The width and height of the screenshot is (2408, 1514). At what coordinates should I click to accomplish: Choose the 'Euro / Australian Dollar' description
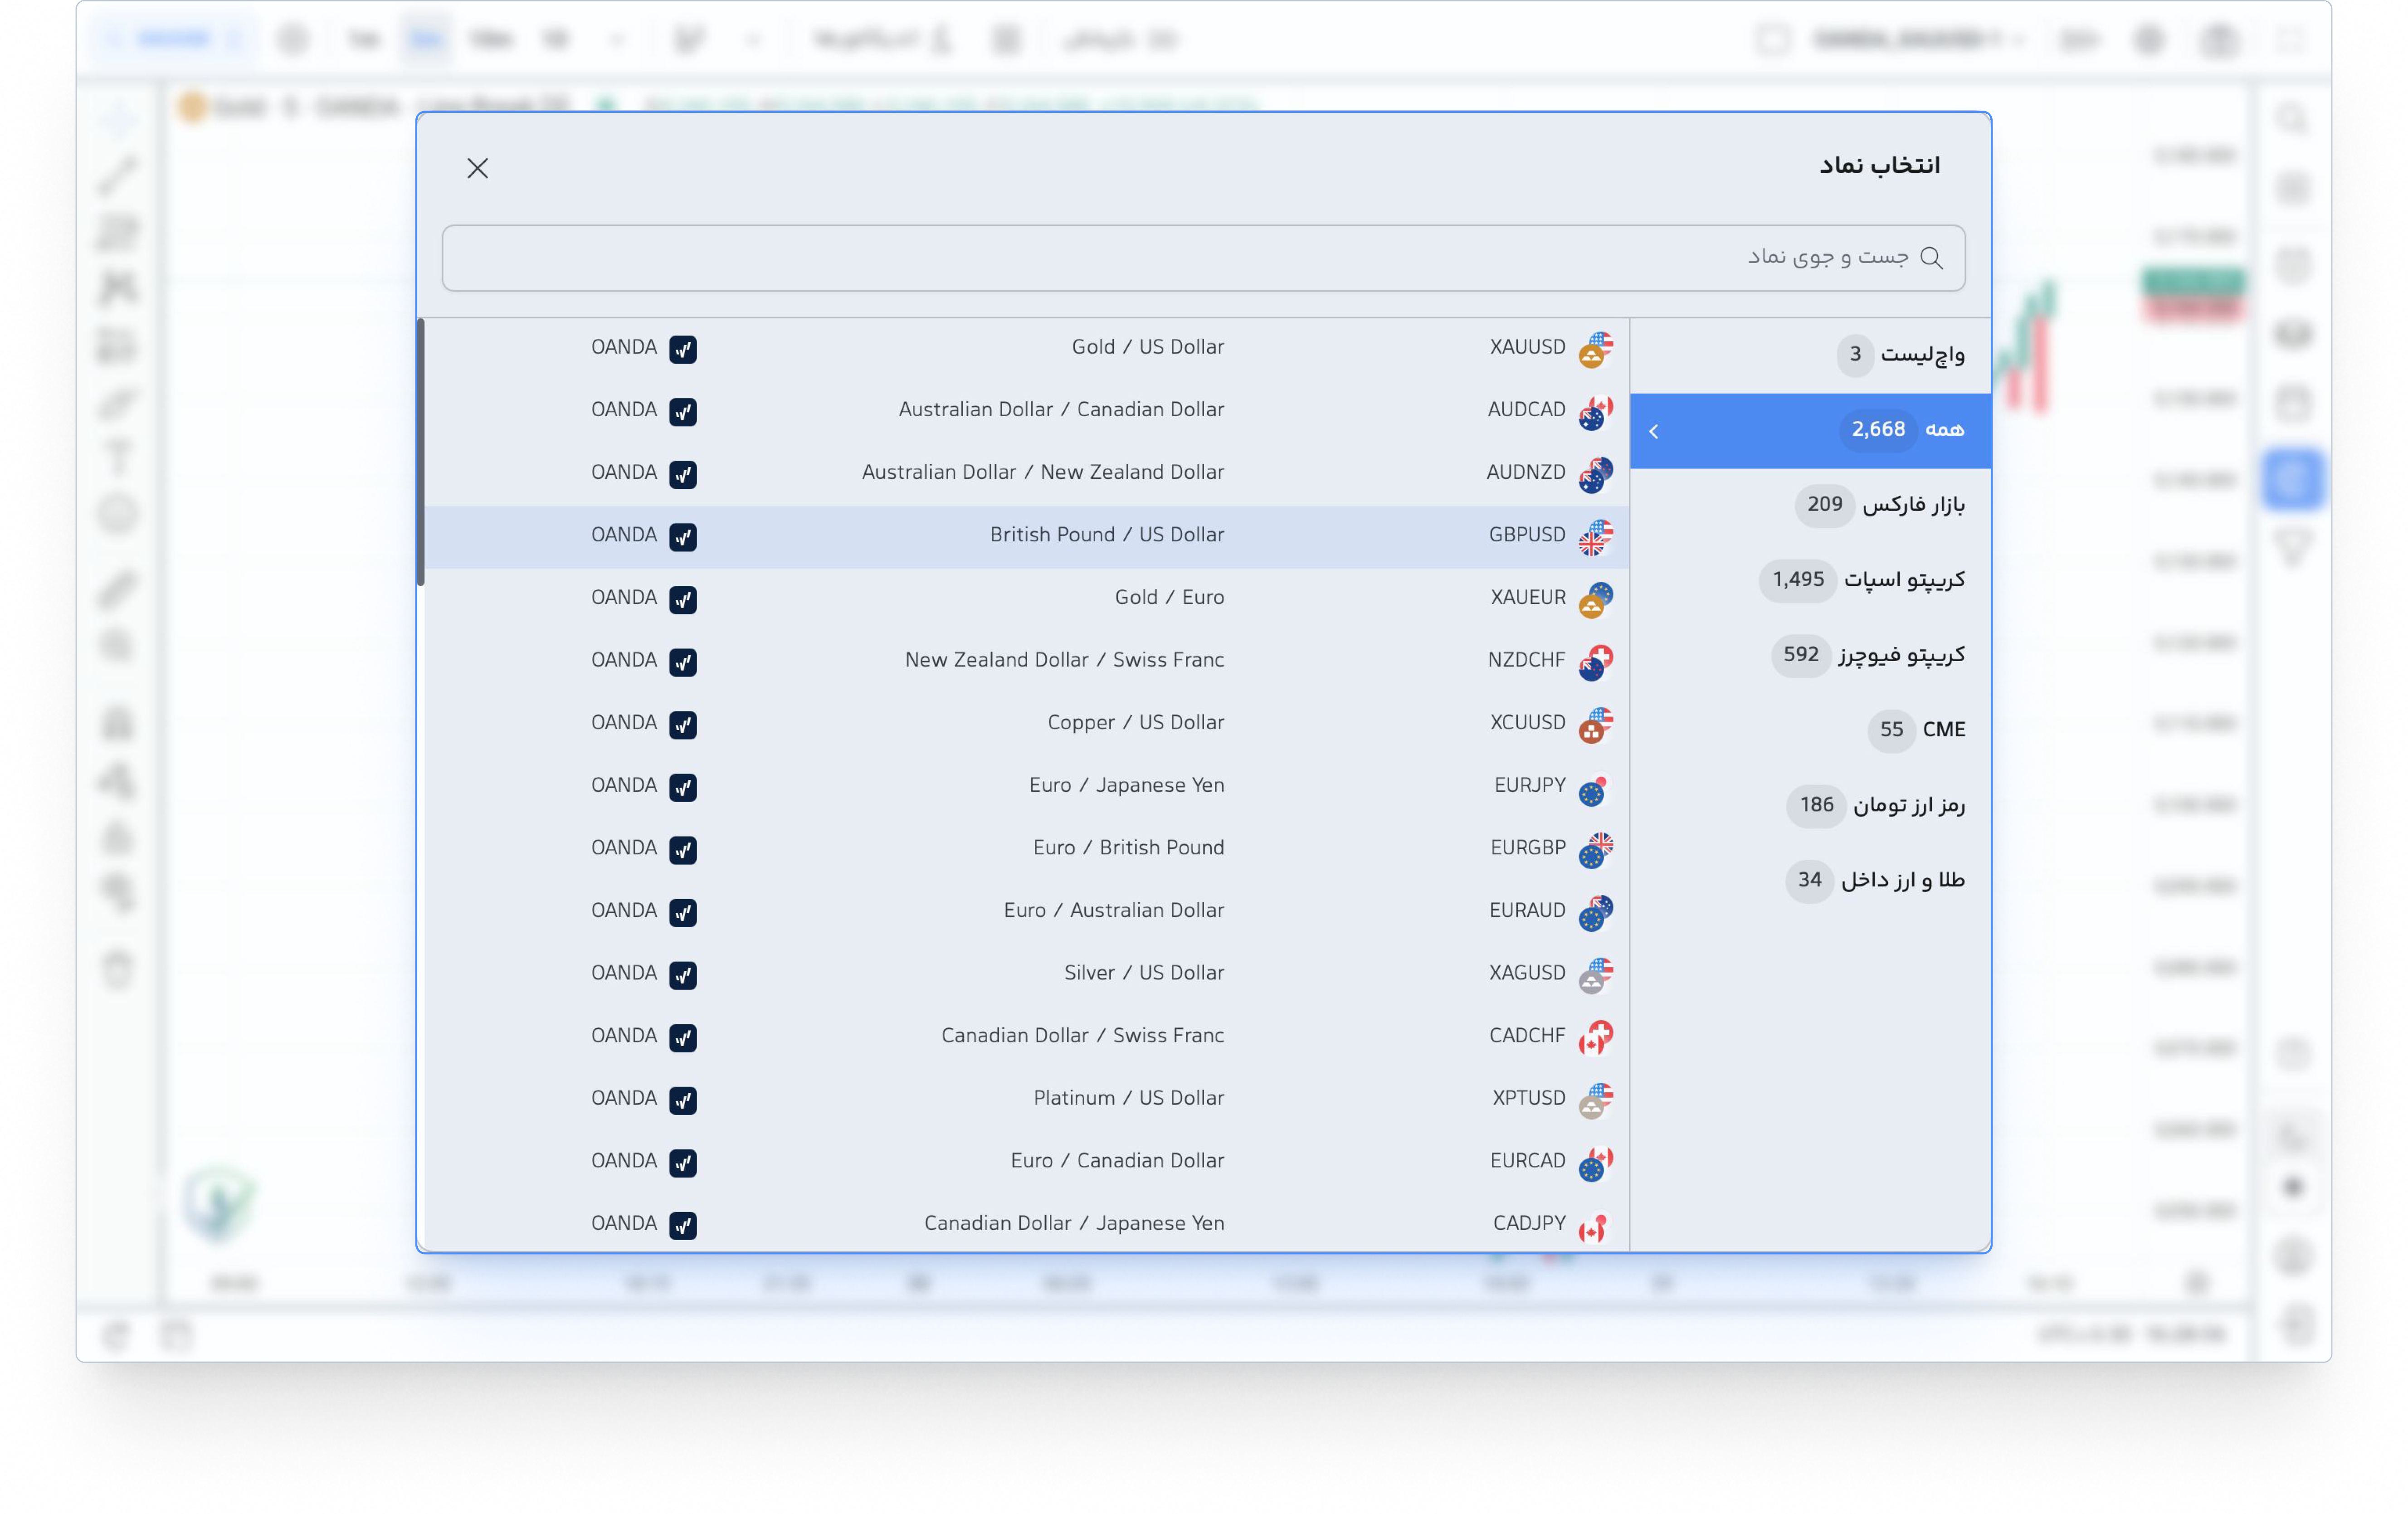point(1114,910)
